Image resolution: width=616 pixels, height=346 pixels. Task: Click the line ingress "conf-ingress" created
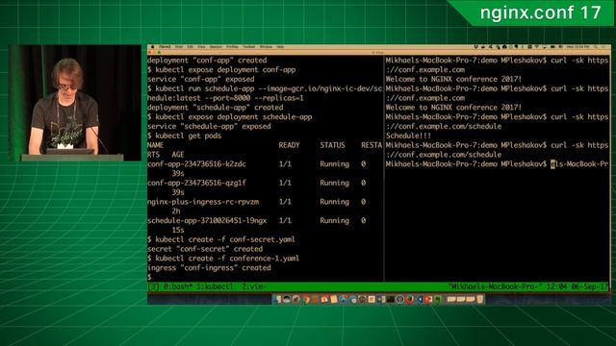[209, 267]
